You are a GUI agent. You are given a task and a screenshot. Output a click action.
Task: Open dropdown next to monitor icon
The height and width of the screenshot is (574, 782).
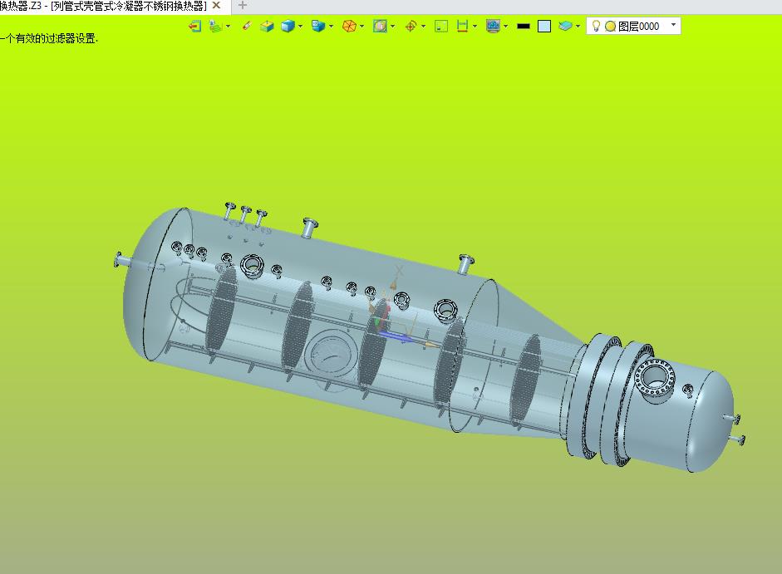(x=506, y=26)
